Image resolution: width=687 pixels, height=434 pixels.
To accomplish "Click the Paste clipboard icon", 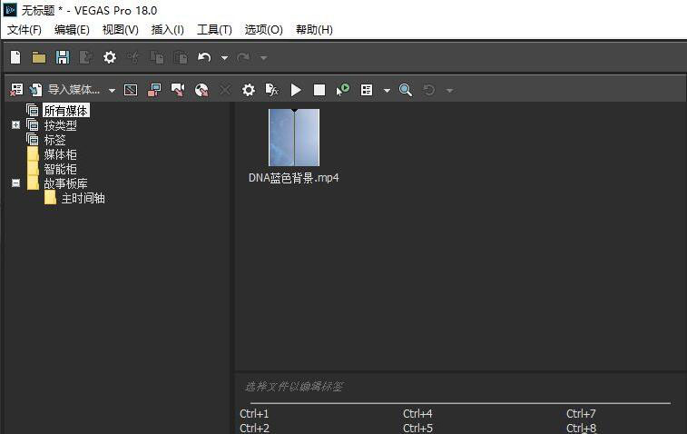I will 181,57.
